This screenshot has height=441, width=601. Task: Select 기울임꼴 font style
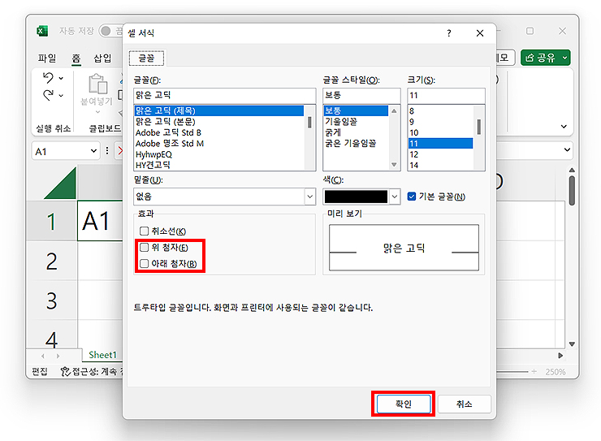coord(356,122)
